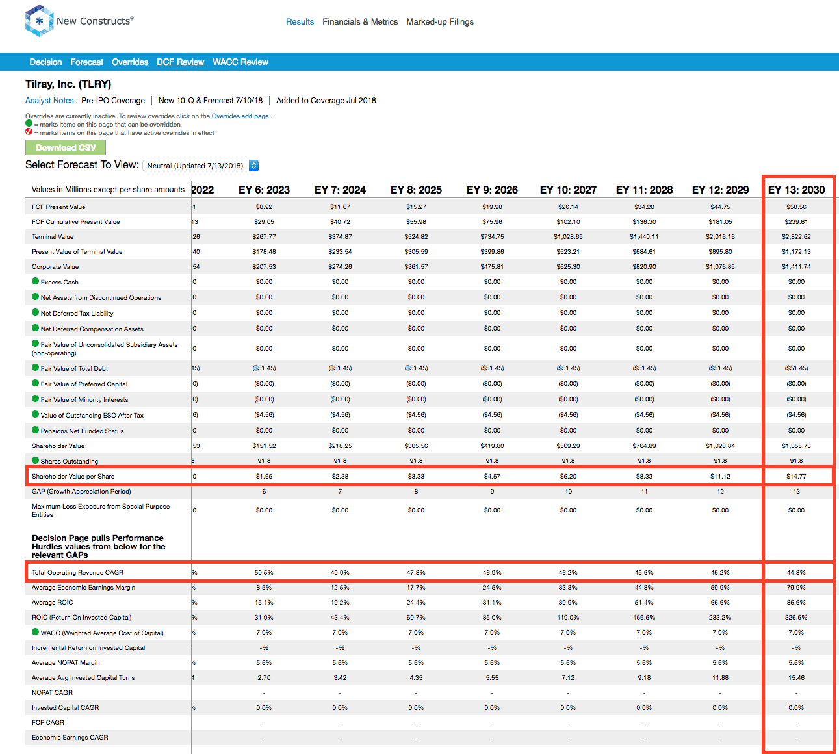Click the red checkmark active-overrides legend icon
Image resolution: width=839 pixels, height=754 pixels.
[29, 132]
